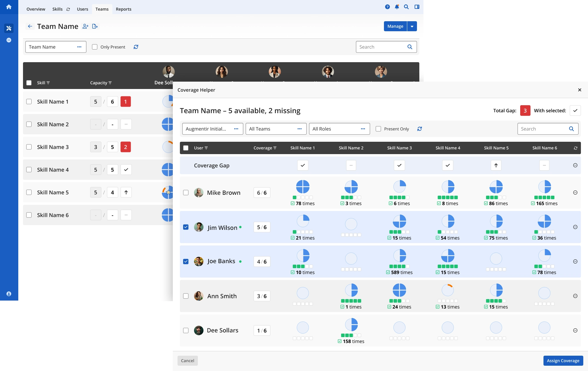The image size is (588, 371).
Task: Open the Users tab
Action: (83, 9)
